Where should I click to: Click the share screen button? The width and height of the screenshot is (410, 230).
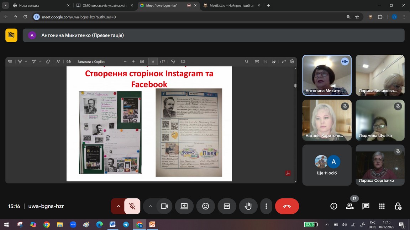tap(184, 206)
